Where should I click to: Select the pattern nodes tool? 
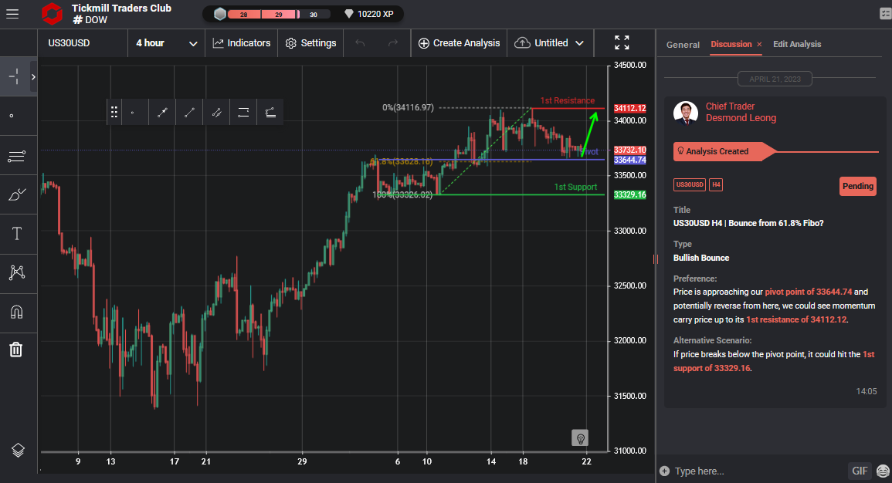(17, 272)
